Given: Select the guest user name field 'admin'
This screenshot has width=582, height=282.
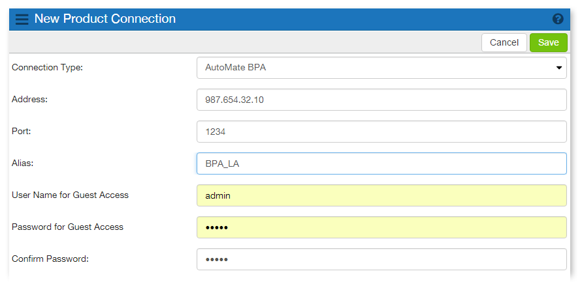Looking at the screenshot, I should (381, 195).
